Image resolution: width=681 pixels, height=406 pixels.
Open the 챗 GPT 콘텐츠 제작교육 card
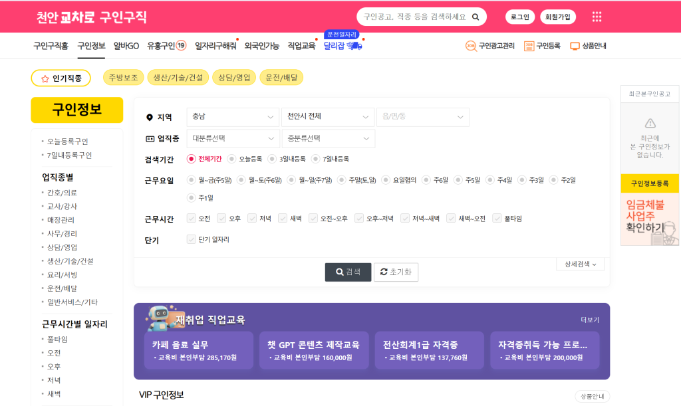point(314,350)
